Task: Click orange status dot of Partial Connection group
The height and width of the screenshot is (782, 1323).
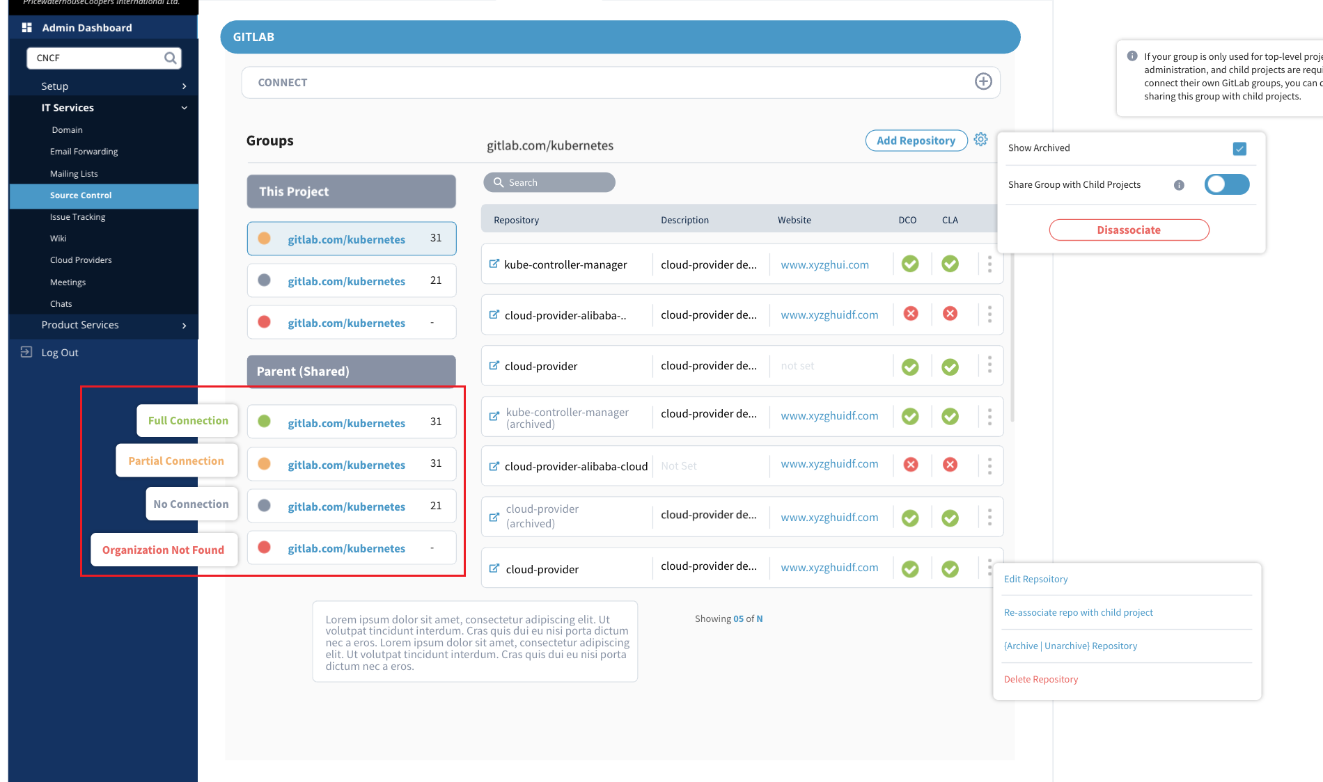Action: pyautogui.click(x=264, y=463)
